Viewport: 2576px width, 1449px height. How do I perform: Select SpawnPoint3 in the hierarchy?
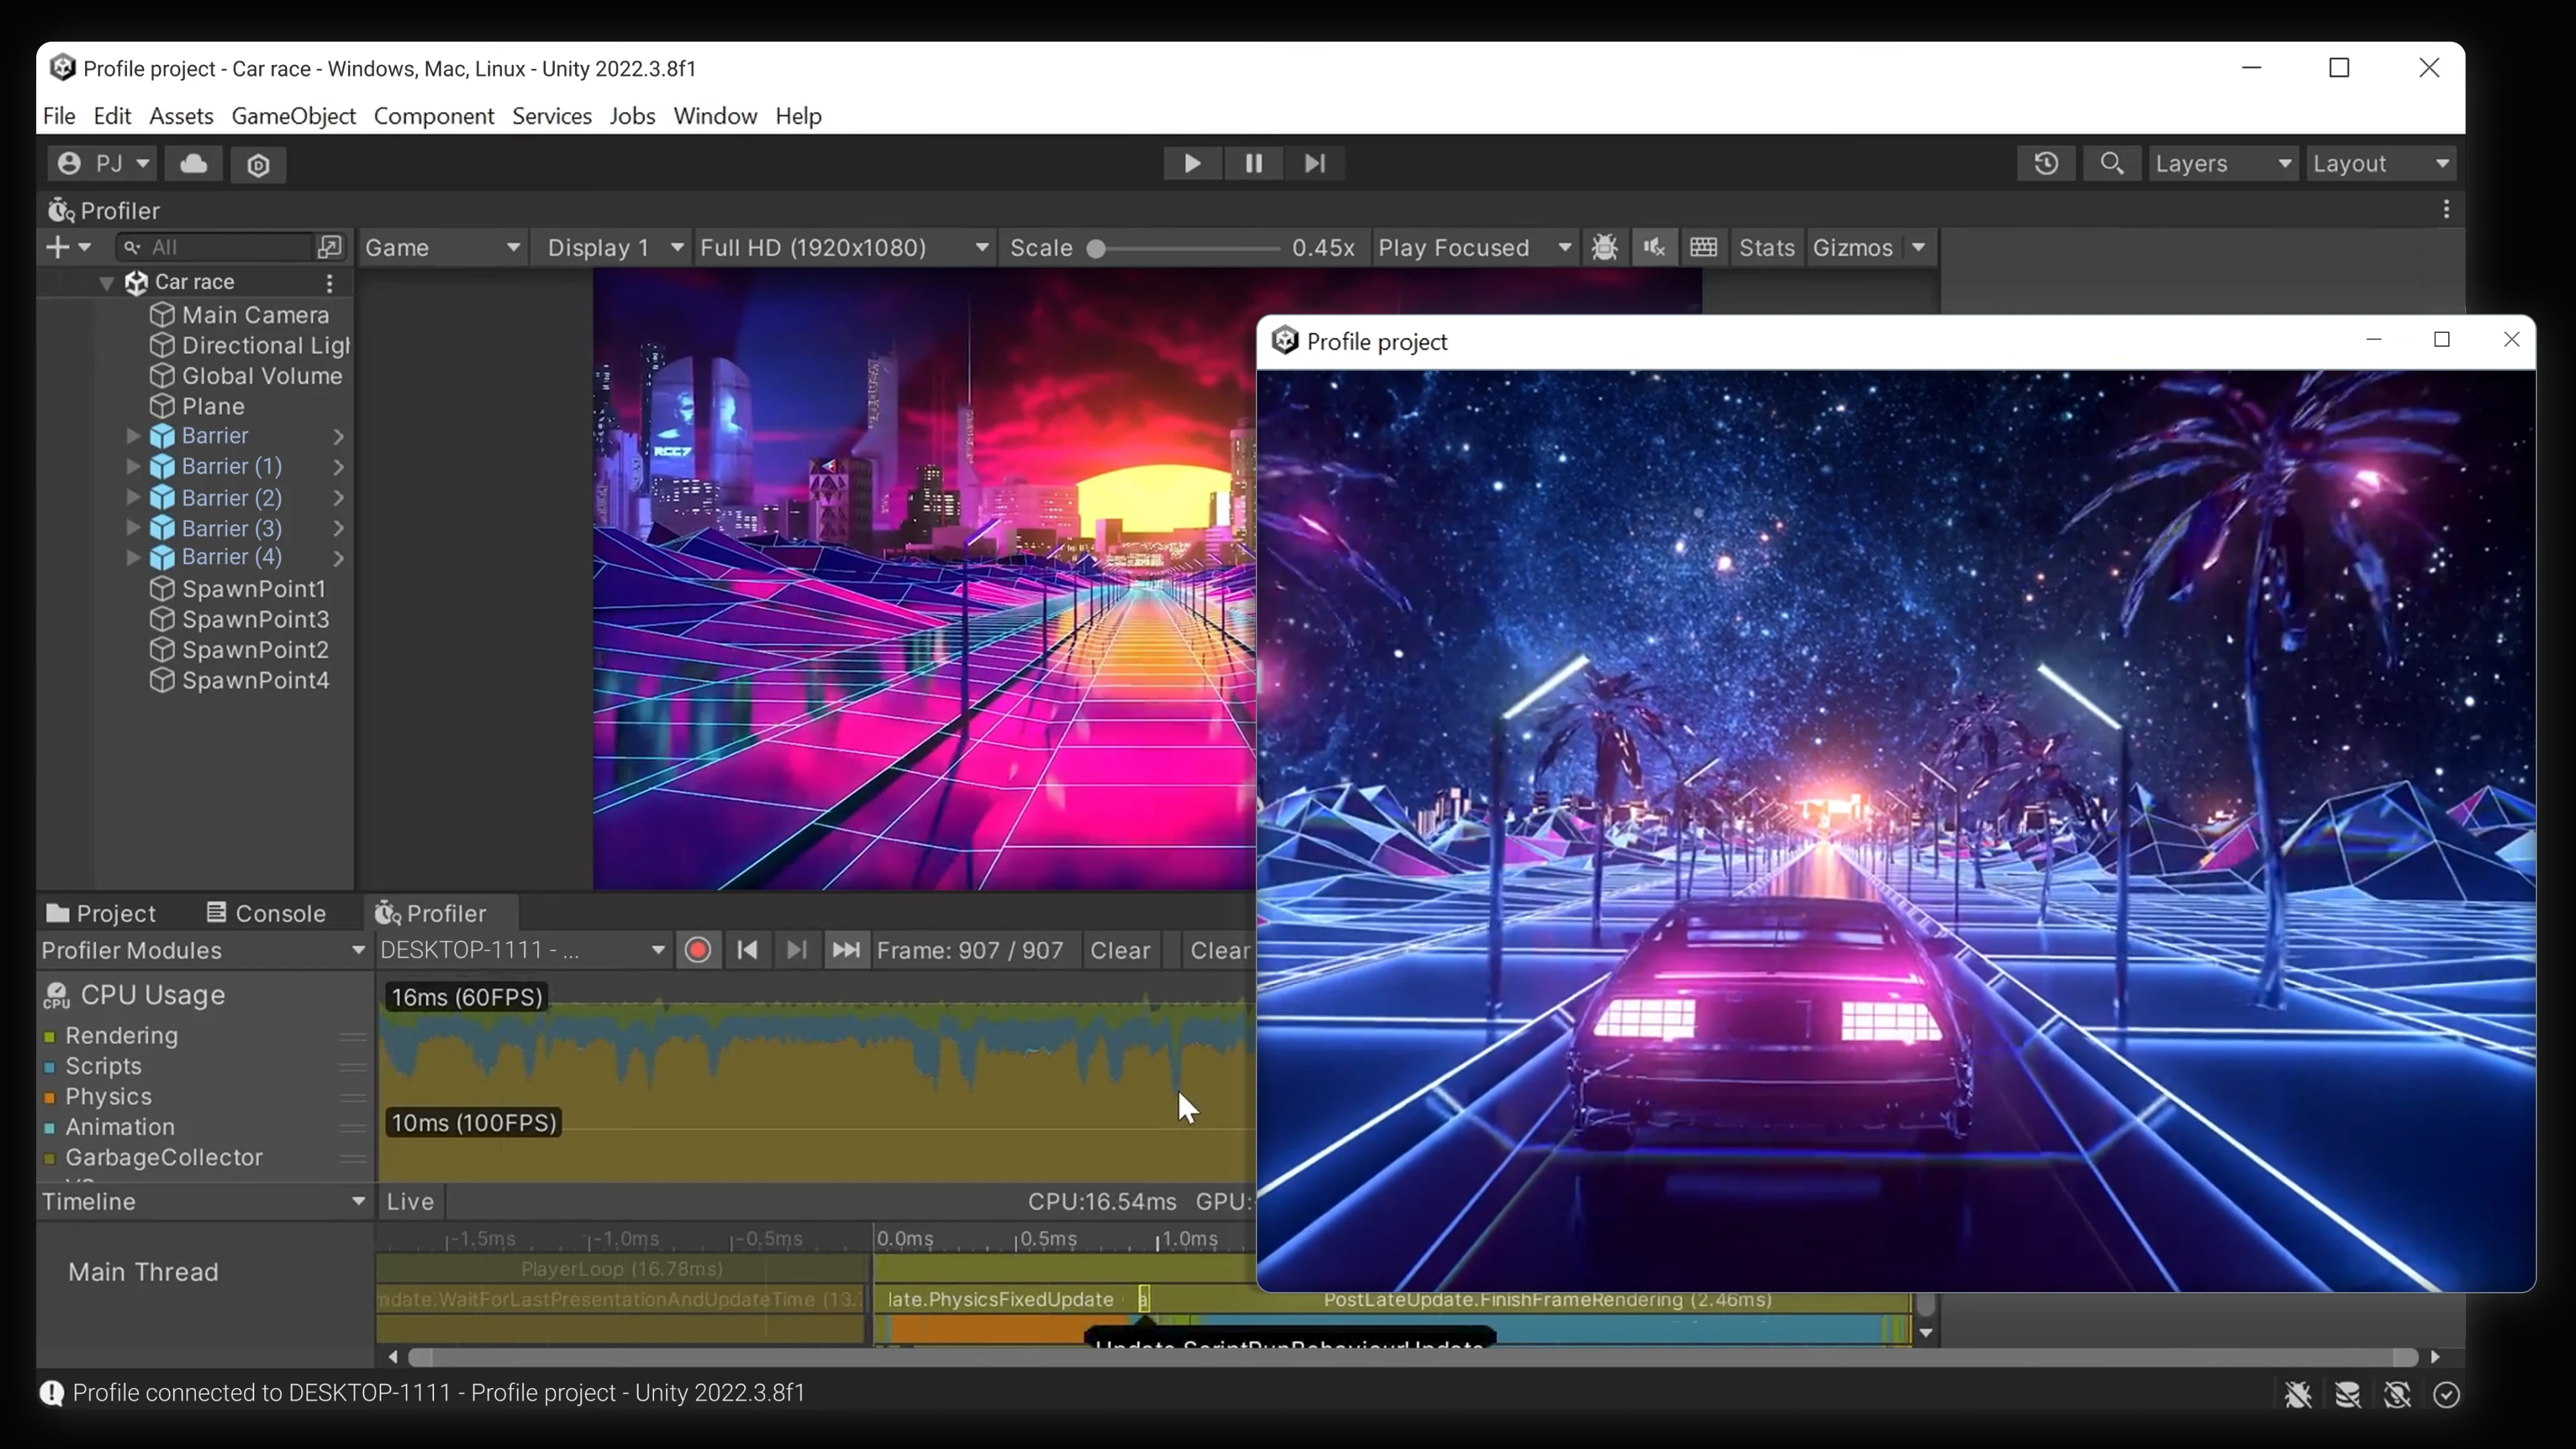click(x=255, y=619)
